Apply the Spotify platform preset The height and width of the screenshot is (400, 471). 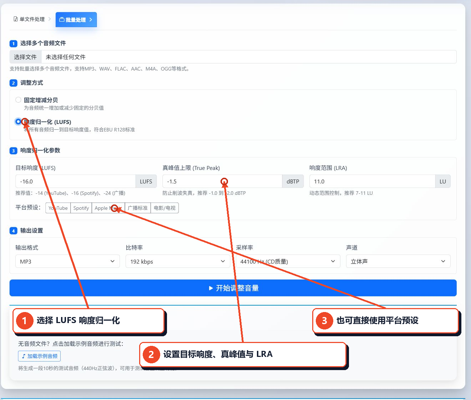81,208
